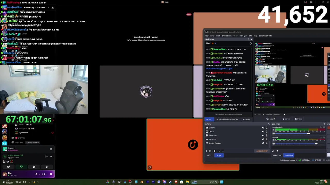Toggle Multi Chat source visibility
This screenshot has width=330, height=185.
point(263,135)
